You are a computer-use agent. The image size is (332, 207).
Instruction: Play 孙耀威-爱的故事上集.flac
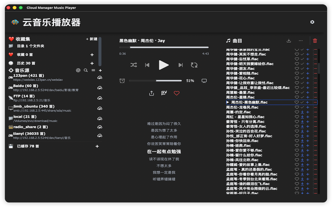(x=248, y=165)
